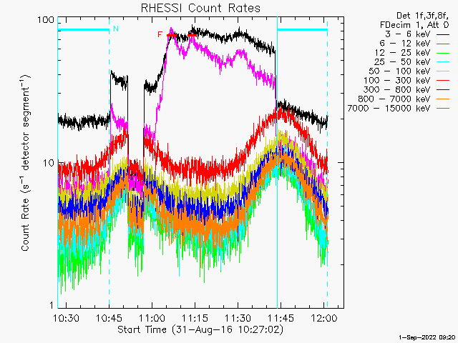Select legend label '25 - 50 keV'
This screenshot has height=343, width=458.
pos(402,62)
